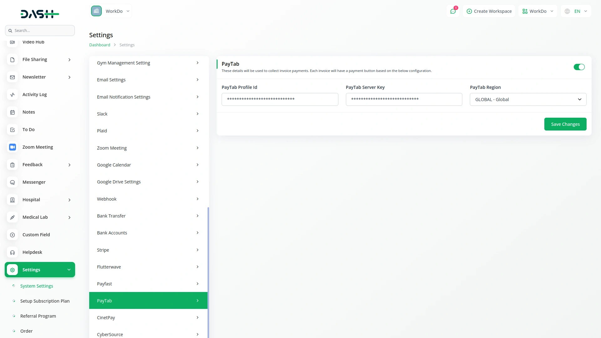
Task: Click the Zoom Meeting camera icon in sidebar
Action: pyautogui.click(x=13, y=147)
